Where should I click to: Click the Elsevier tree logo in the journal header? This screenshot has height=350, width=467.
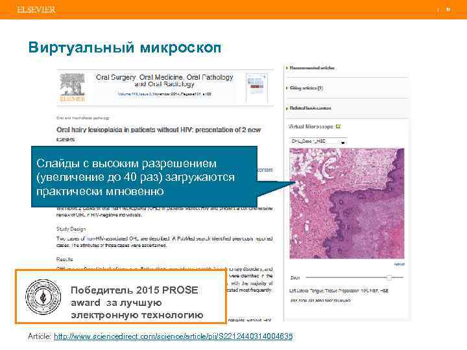point(73,87)
